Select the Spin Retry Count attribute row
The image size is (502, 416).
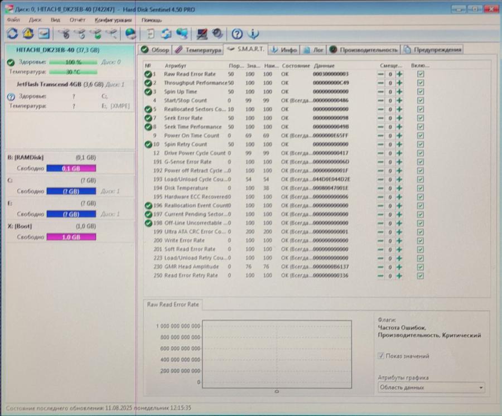point(223,144)
